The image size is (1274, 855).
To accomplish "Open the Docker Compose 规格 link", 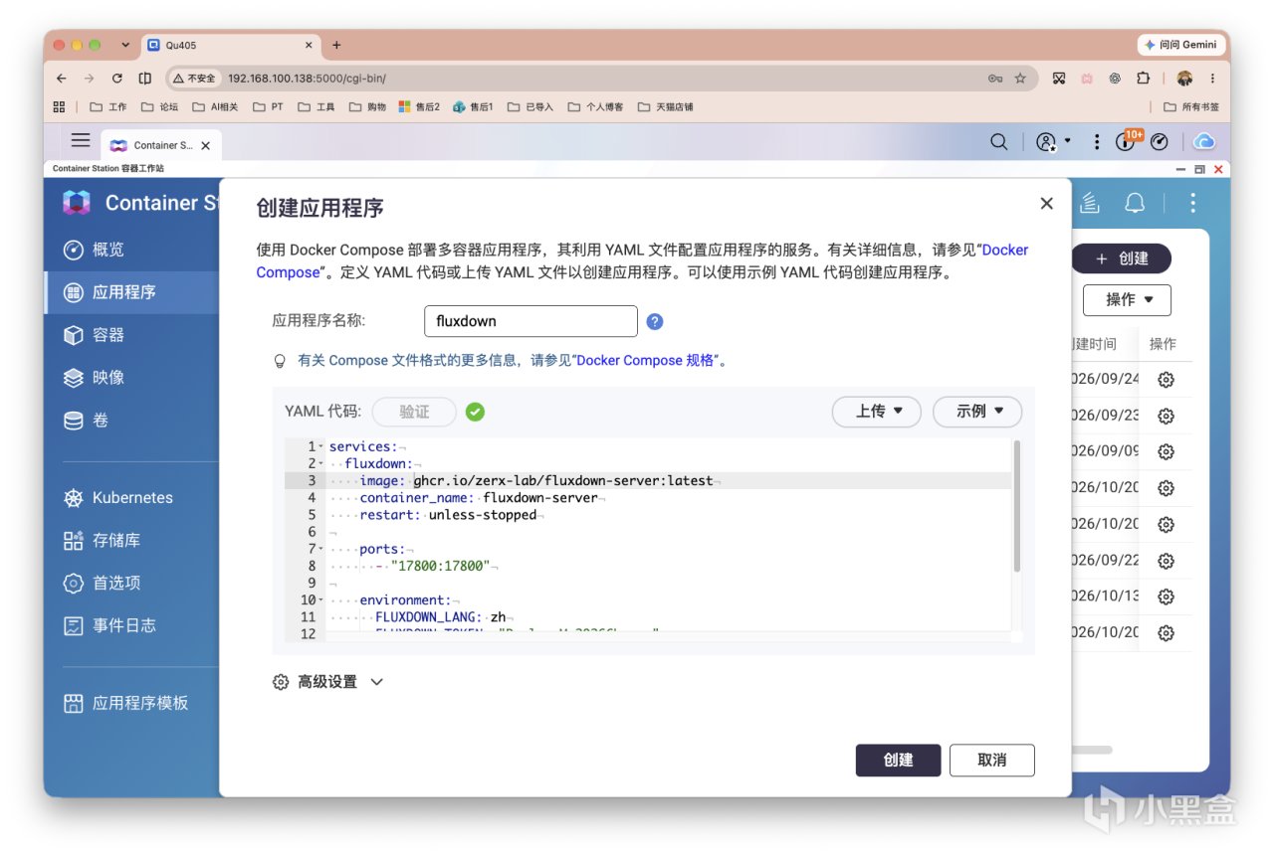I will [x=644, y=360].
